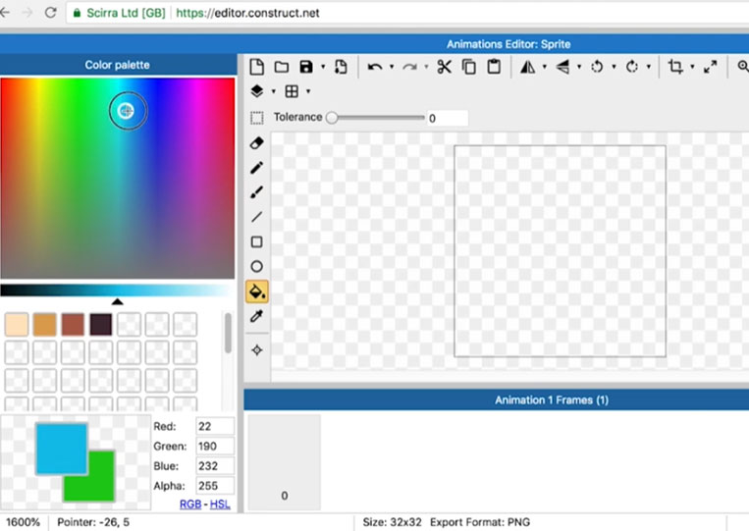Viewport: 749px width, 531px height.
Task: Select the Color picker eyedropper tool
Action: click(x=257, y=316)
